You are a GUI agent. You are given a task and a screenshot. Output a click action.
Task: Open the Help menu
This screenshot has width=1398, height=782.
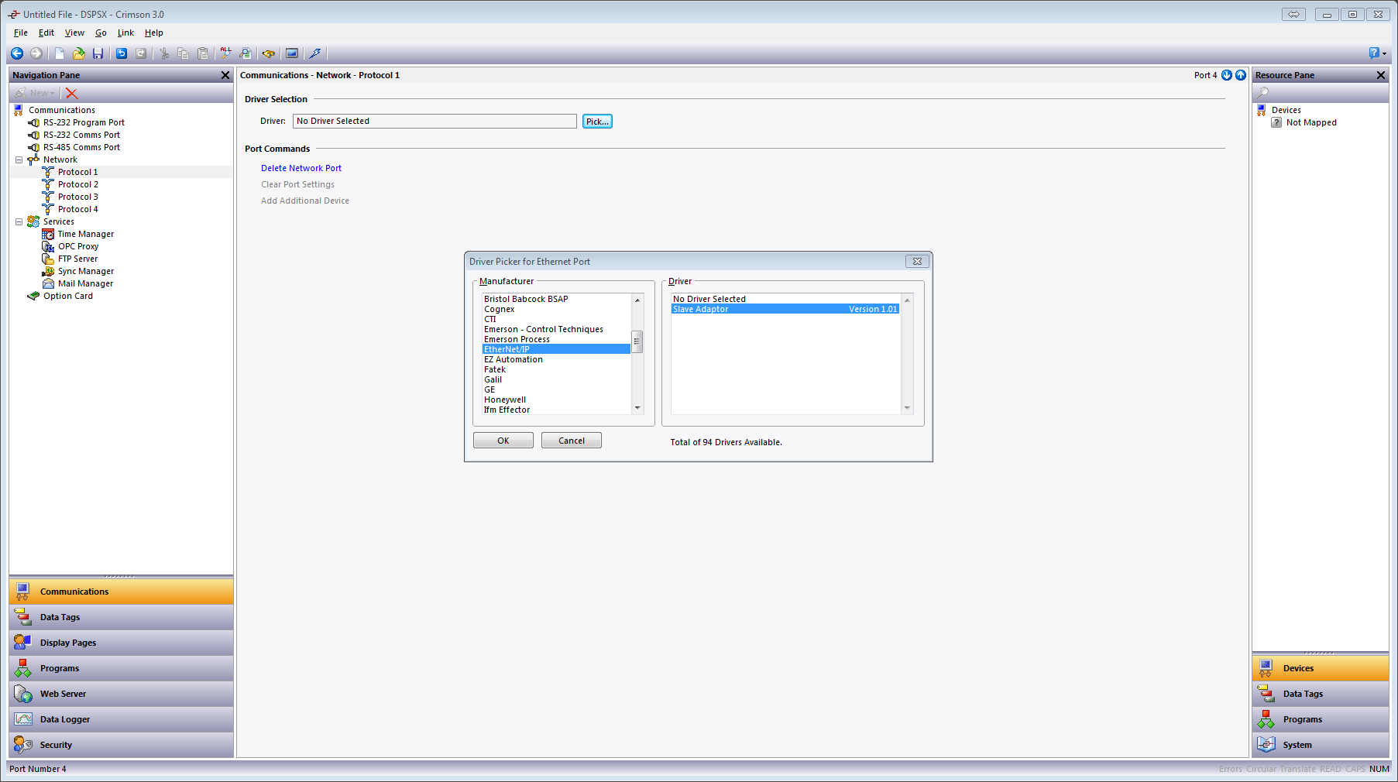click(153, 33)
